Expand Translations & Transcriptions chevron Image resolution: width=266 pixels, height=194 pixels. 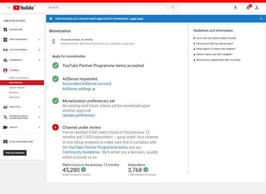click(x=40, y=117)
